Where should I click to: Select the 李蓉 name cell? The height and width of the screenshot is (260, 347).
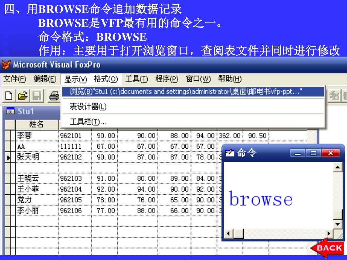coord(37,135)
